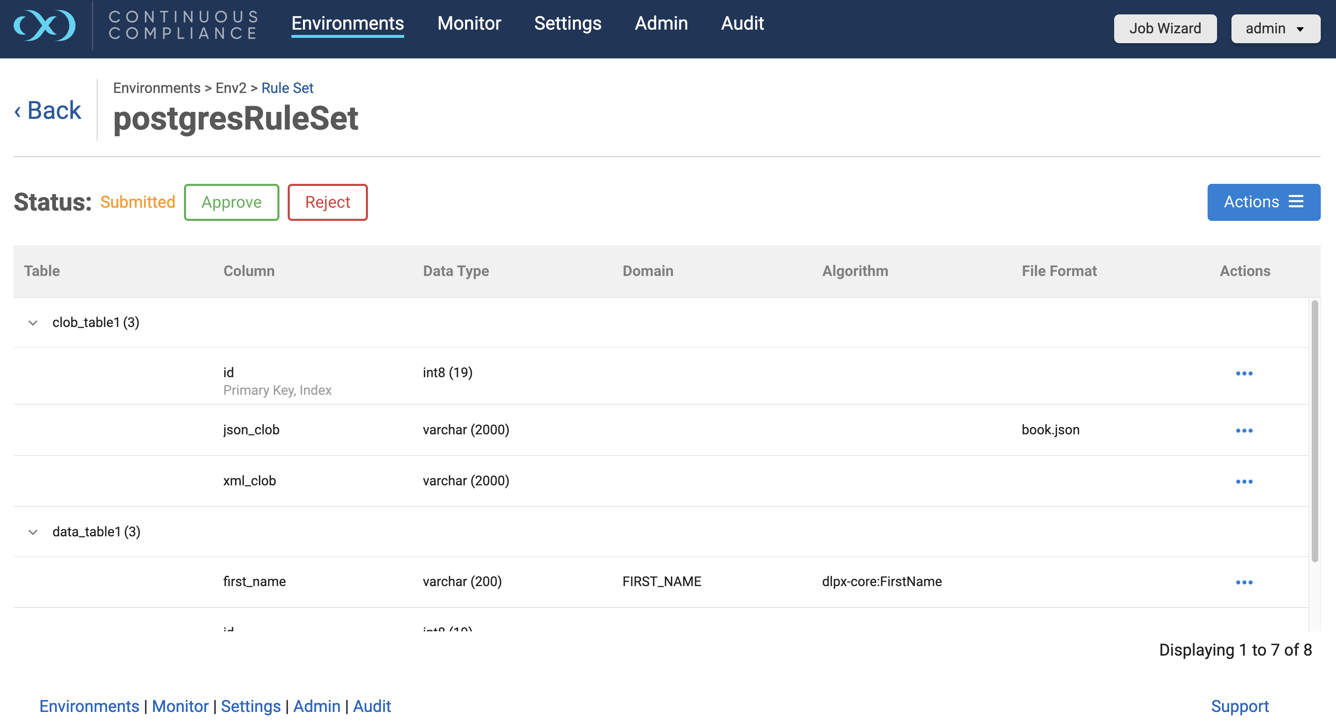
Task: Open the ellipsis menu for first_name row
Action: pos(1244,582)
